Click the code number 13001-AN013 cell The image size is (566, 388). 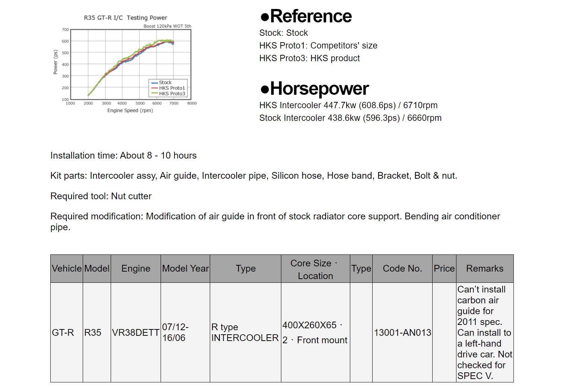pos(402,332)
